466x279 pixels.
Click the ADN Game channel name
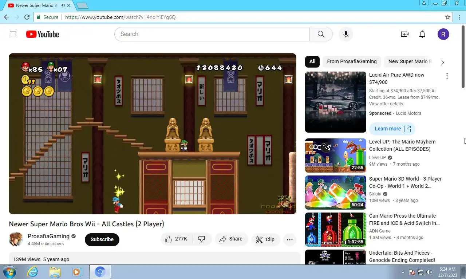click(380, 231)
